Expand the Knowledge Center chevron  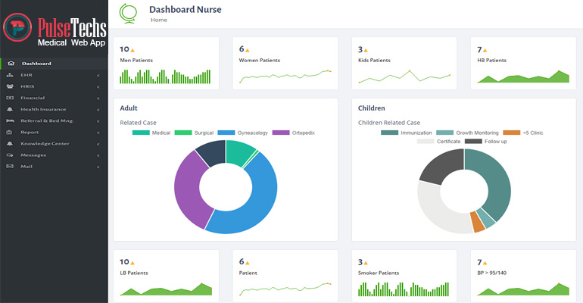click(98, 144)
